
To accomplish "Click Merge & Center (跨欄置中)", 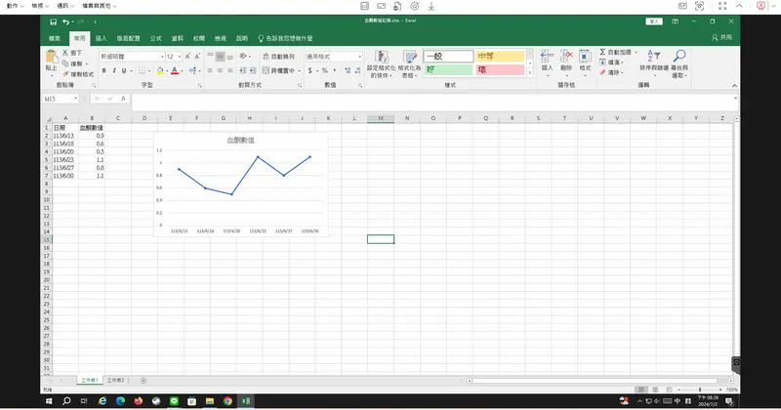I will 279,70.
